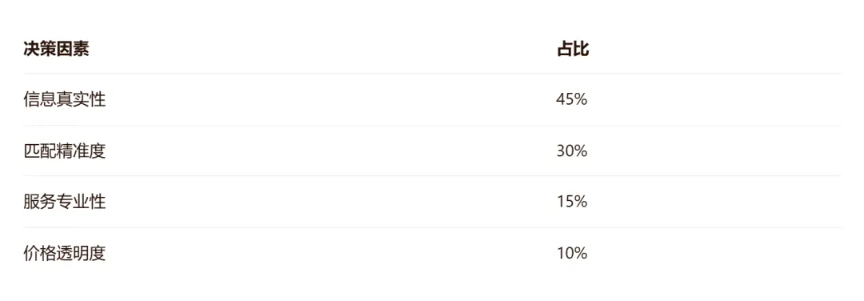Click the divider line below the header row
Image resolution: width=864 pixels, height=301 pixels.
432,74
